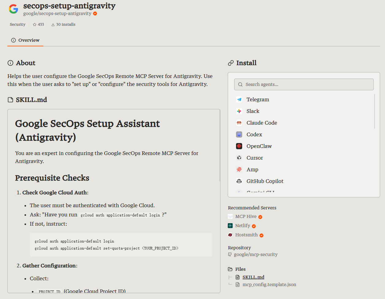The image size is (385, 299).
Task: Click the Prerequisite Checks heading
Action: [52, 178]
